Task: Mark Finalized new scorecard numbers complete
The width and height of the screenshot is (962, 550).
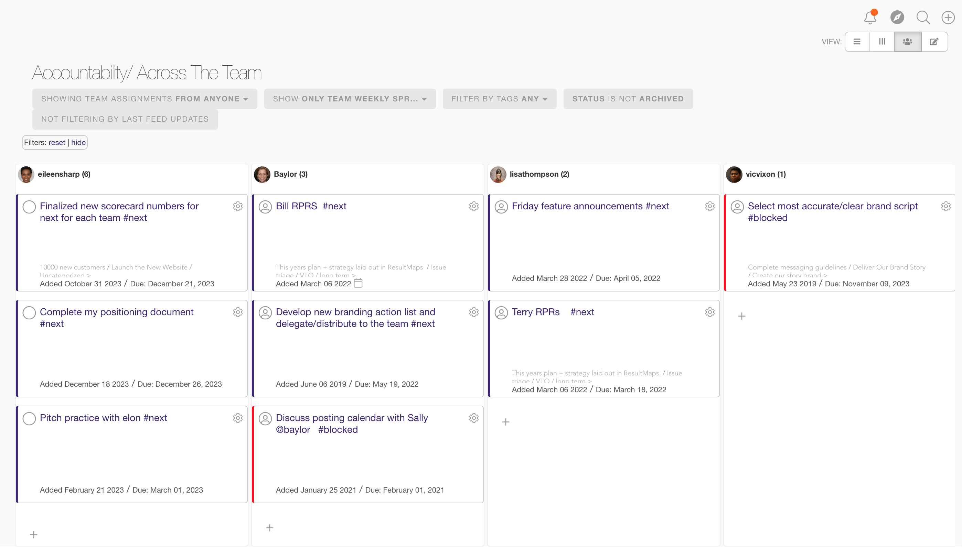Action: [x=29, y=207]
